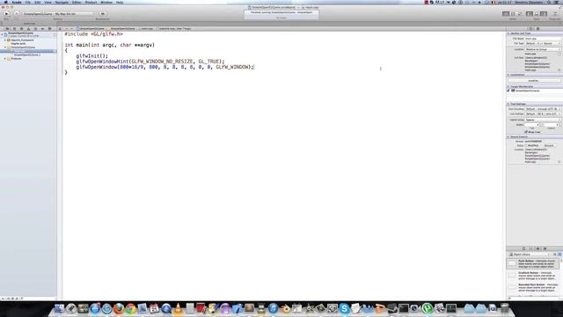Switch to the Standard editor mode
This screenshot has width=563, height=317.
click(506, 14)
